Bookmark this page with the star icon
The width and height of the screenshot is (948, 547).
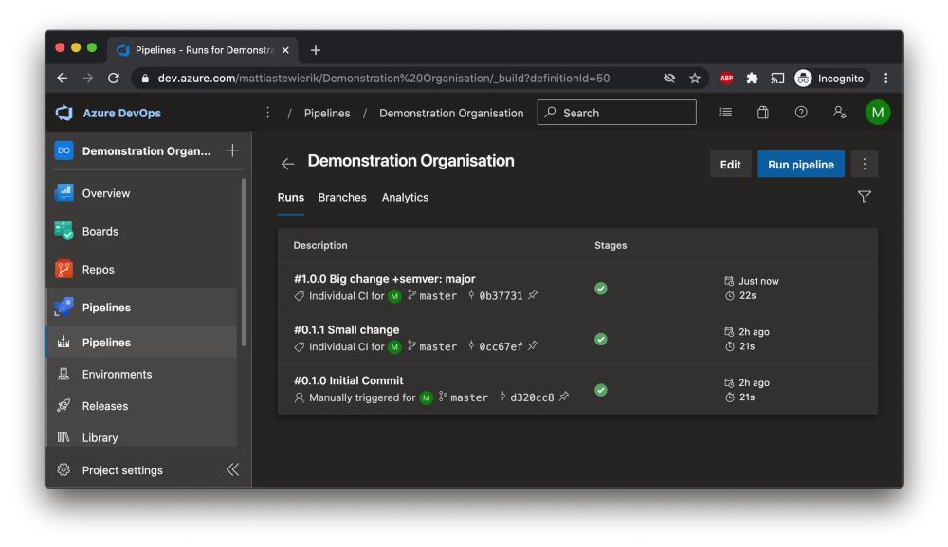(x=695, y=79)
